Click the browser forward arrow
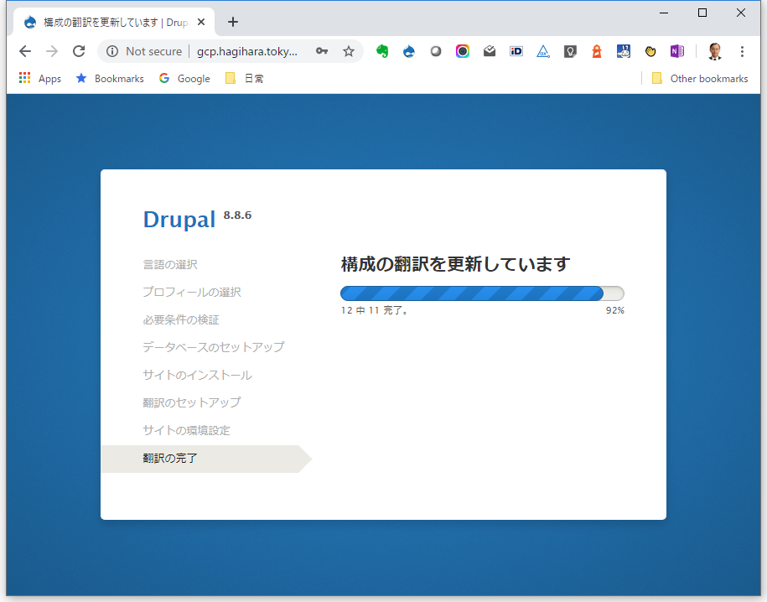 (x=52, y=51)
